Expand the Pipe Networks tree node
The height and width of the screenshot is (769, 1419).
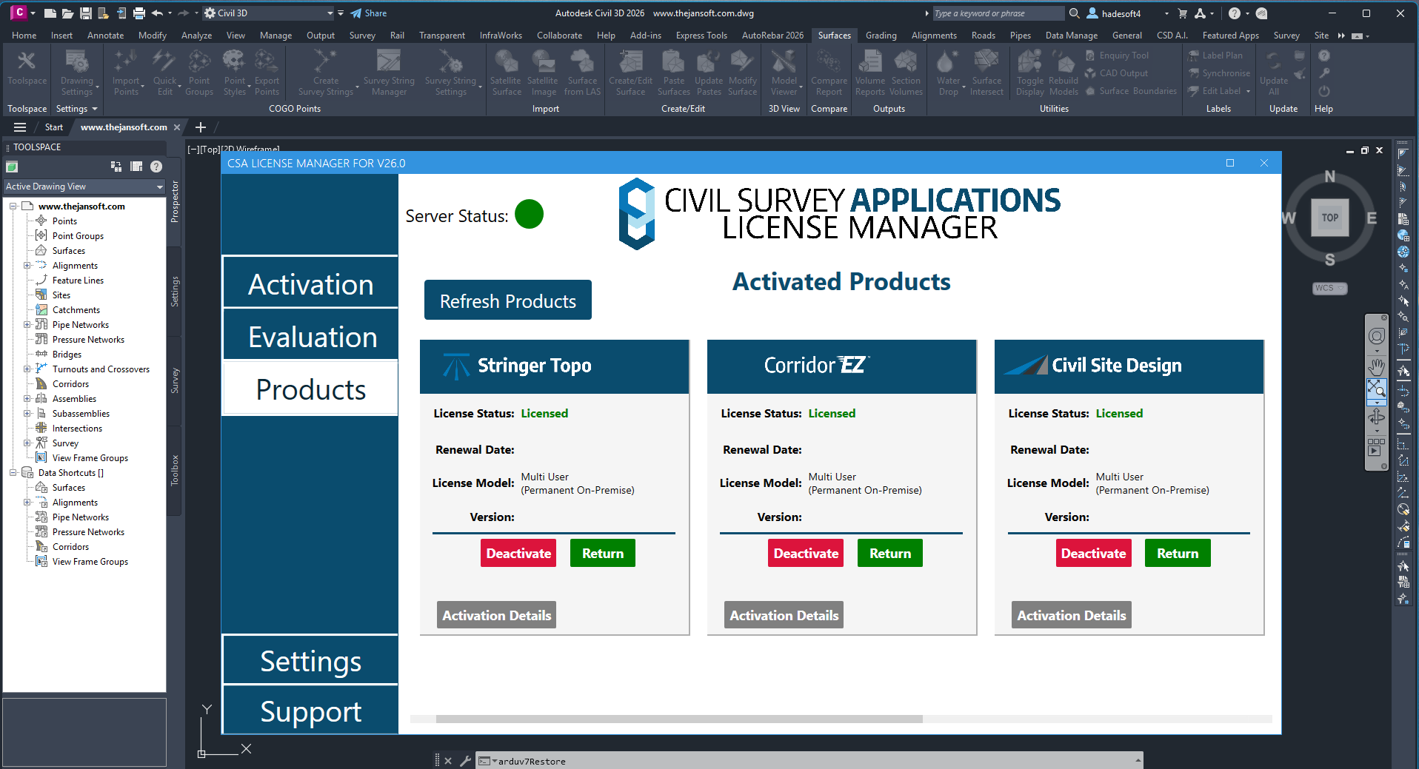pyautogui.click(x=27, y=324)
